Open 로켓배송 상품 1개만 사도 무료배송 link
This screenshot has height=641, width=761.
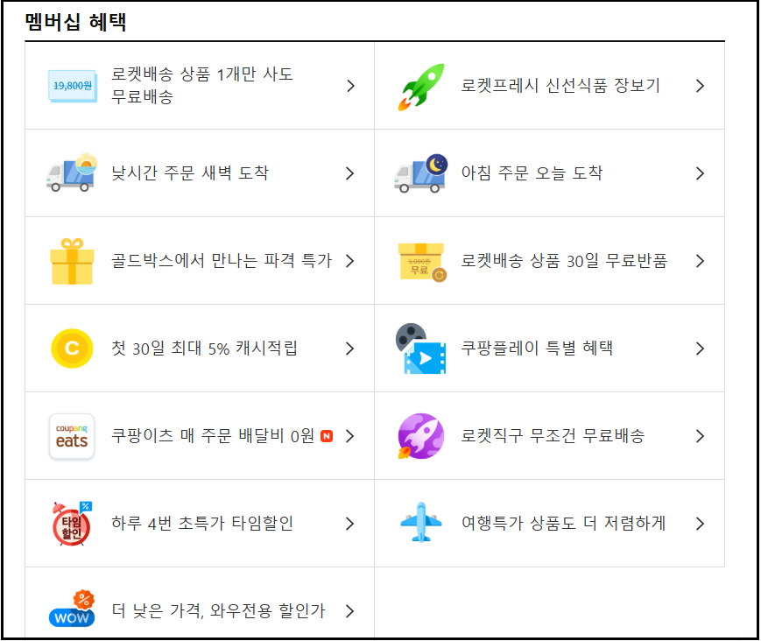pyautogui.click(x=202, y=86)
